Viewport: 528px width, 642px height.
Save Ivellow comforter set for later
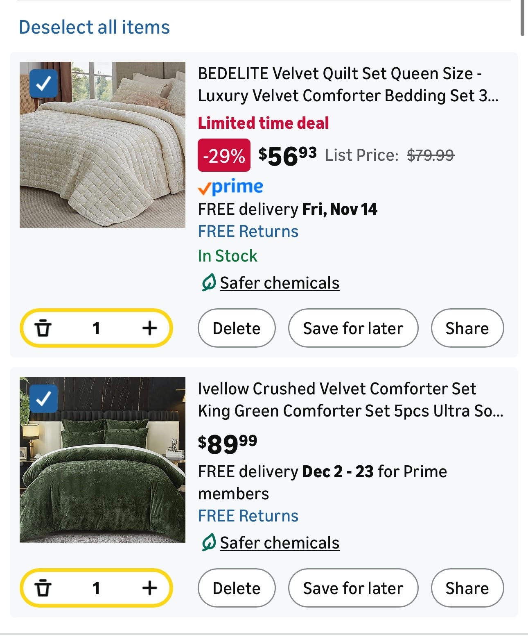pyautogui.click(x=353, y=588)
